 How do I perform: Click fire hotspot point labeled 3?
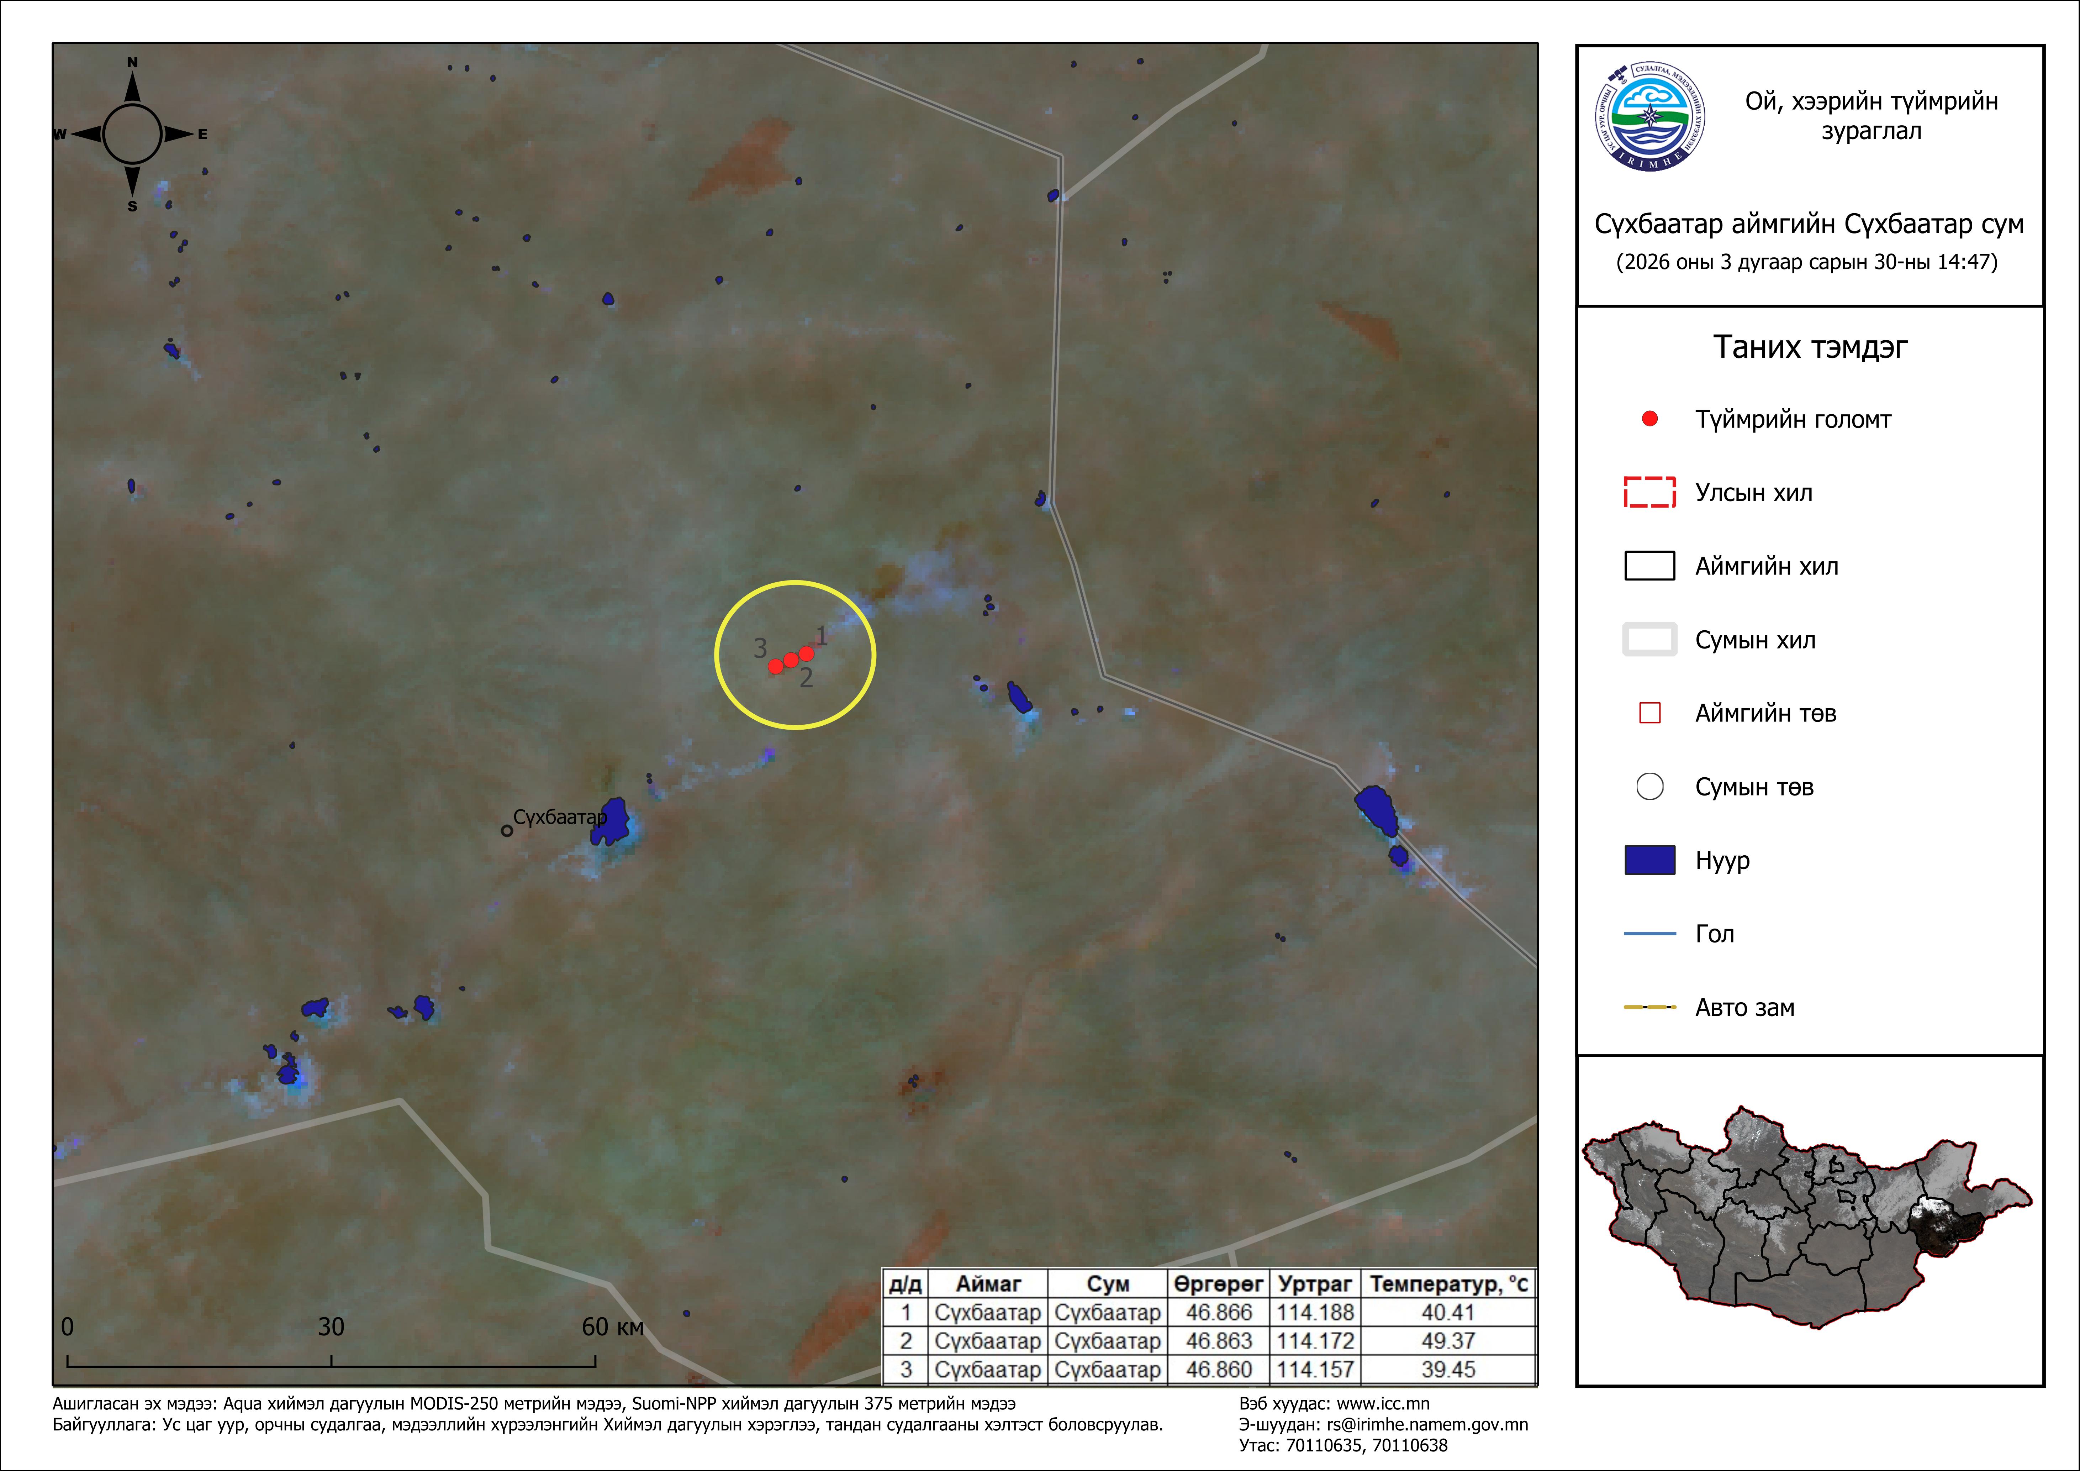[x=776, y=667]
